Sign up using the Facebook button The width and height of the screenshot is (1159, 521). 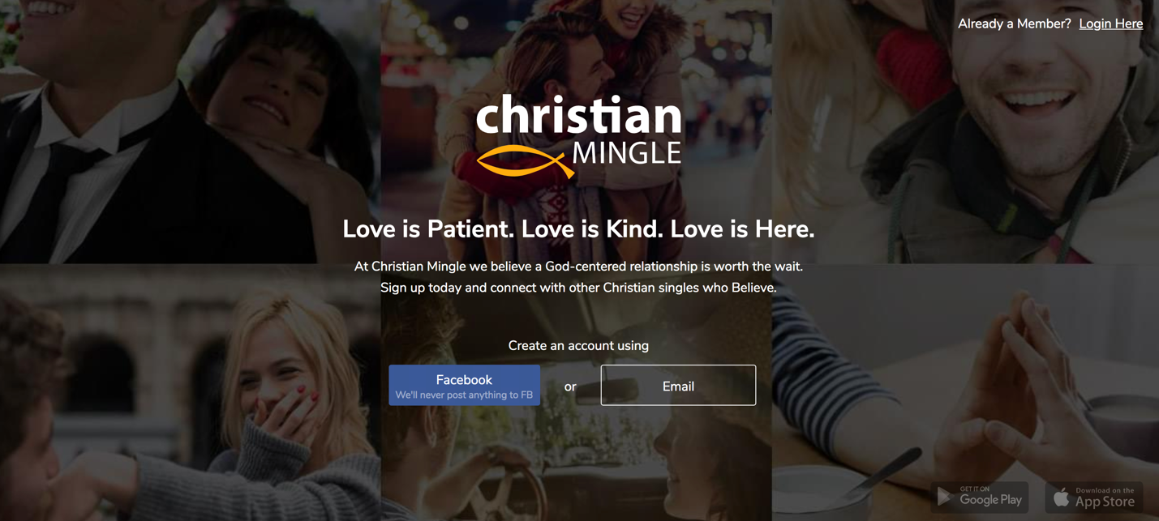464,385
